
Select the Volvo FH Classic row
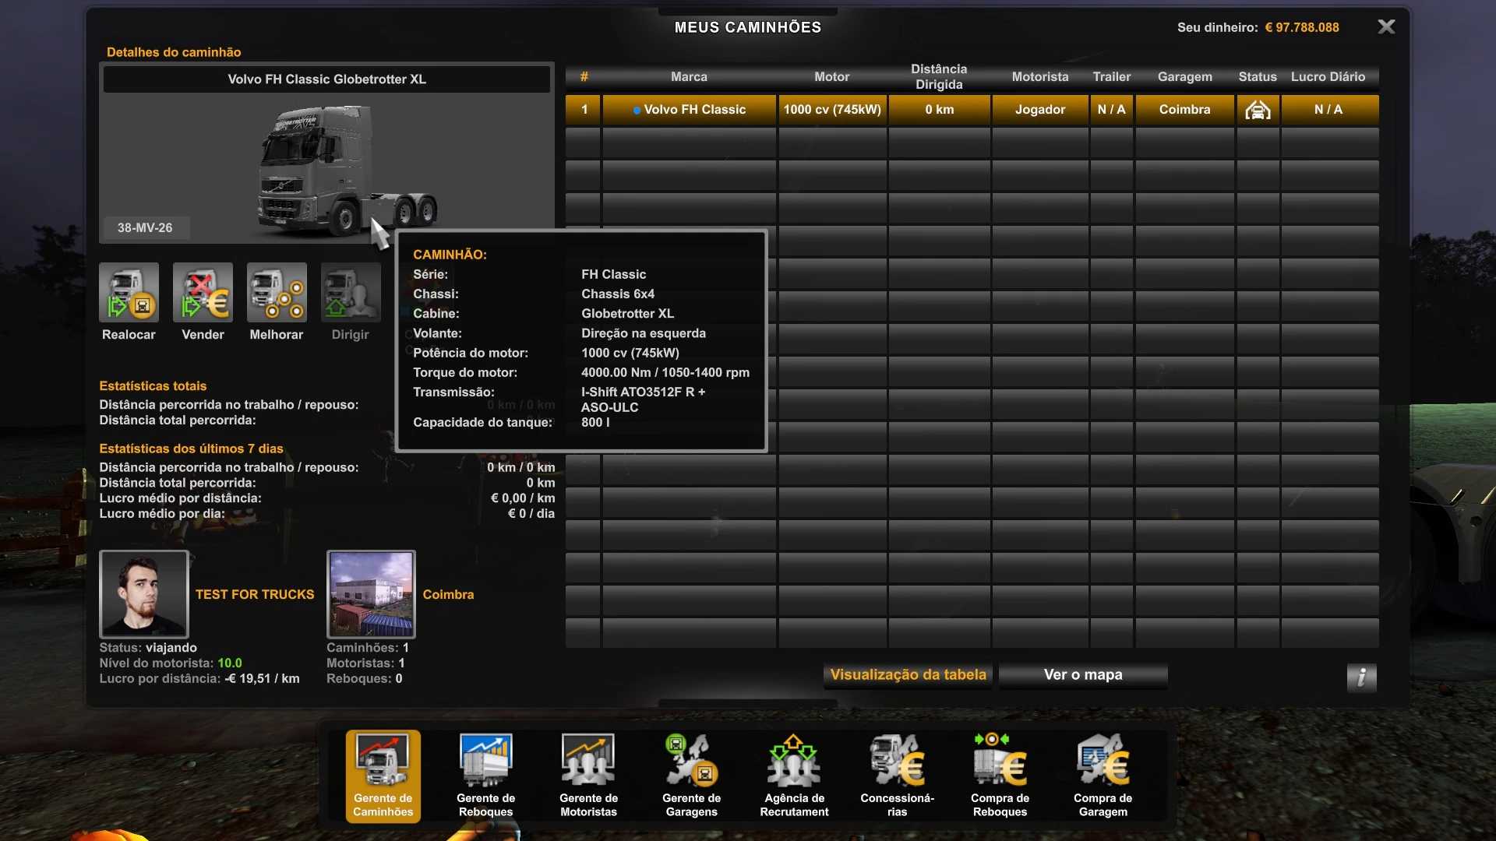pyautogui.click(x=690, y=110)
